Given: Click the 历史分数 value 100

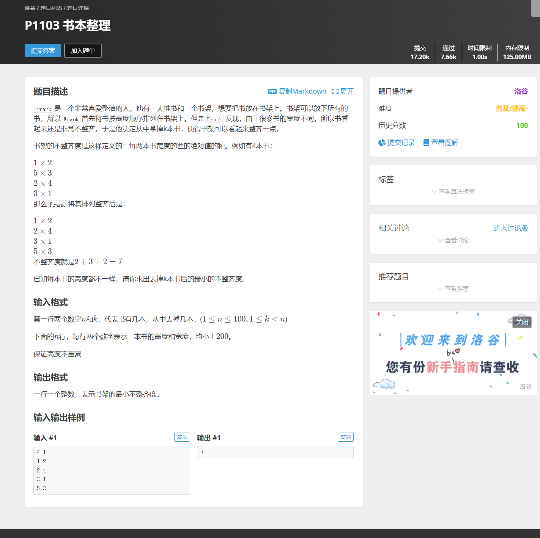Looking at the screenshot, I should (522, 125).
